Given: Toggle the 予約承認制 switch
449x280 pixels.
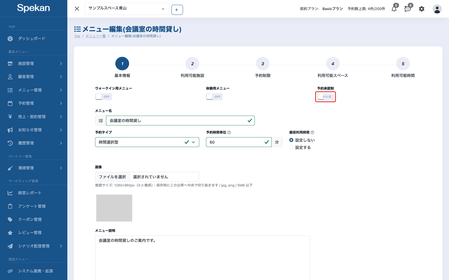Looking at the screenshot, I should click(326, 97).
